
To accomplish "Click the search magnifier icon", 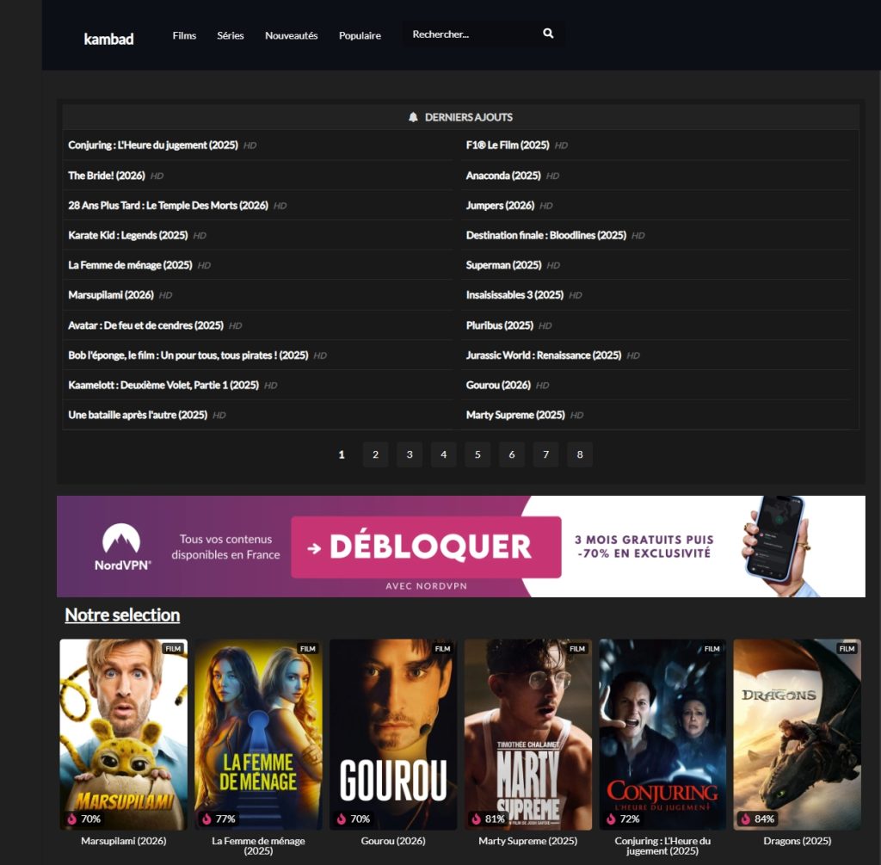I will pos(548,33).
